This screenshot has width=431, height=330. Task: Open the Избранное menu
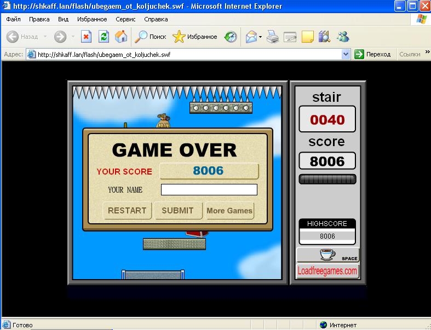point(92,19)
